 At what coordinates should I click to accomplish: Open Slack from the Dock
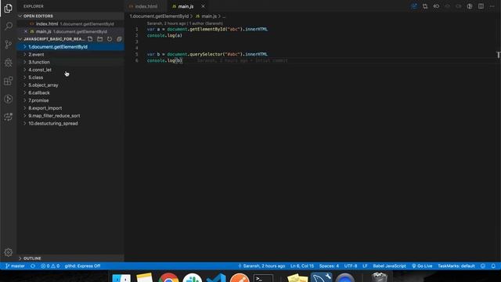click(192, 278)
